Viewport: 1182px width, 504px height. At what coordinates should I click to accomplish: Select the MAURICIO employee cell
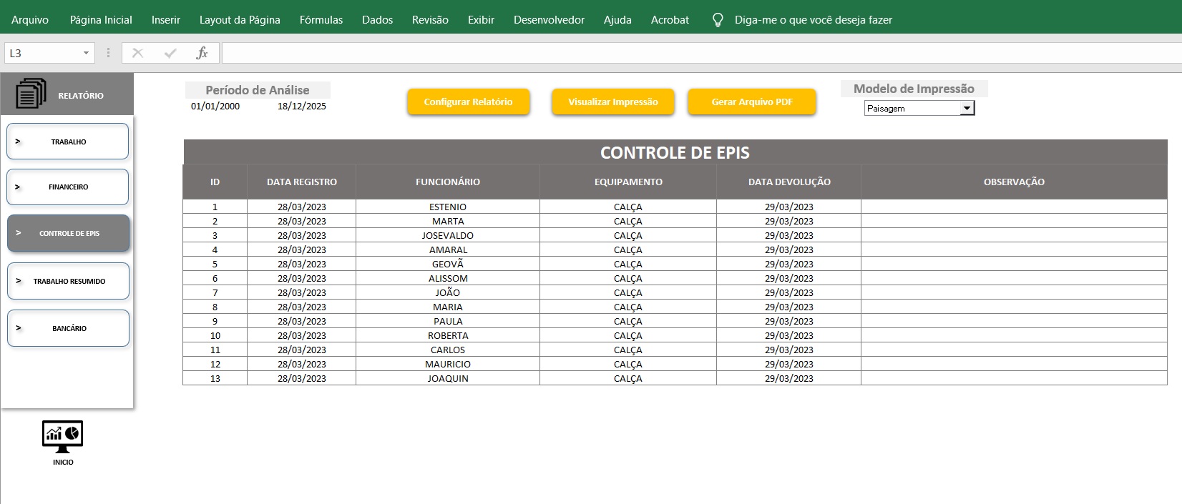pyautogui.click(x=448, y=364)
